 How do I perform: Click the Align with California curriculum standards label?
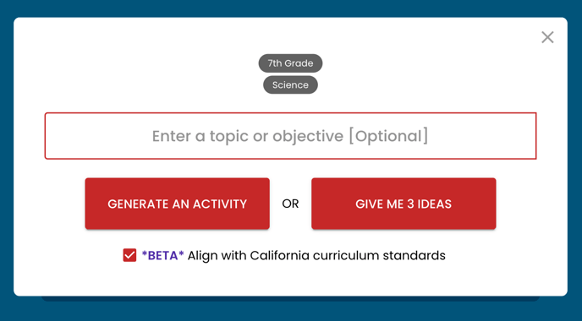[316, 256]
